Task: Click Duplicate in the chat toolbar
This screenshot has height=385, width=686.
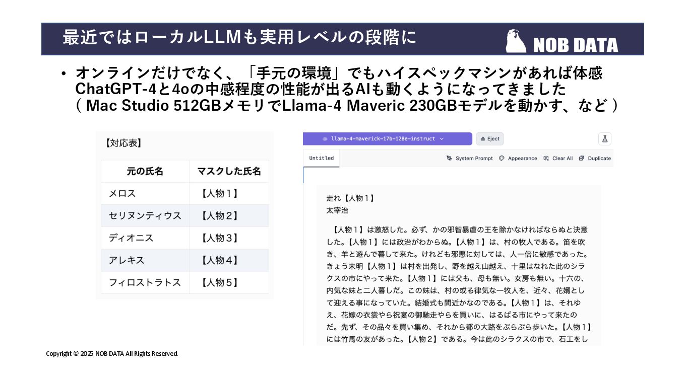Action: click(x=595, y=158)
